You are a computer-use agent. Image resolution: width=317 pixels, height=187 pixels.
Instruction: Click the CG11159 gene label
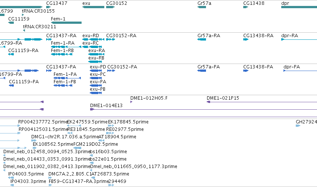(19, 19)
